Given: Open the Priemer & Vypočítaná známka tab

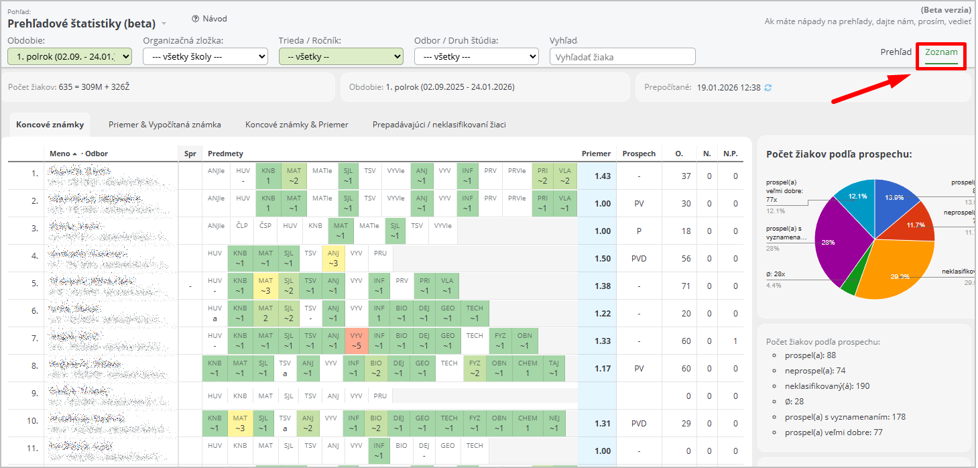Looking at the screenshot, I should coord(164,125).
